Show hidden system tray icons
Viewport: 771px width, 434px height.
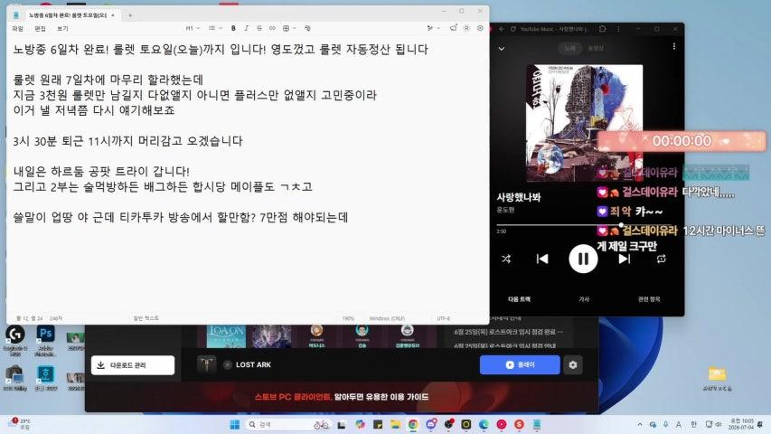640,424
